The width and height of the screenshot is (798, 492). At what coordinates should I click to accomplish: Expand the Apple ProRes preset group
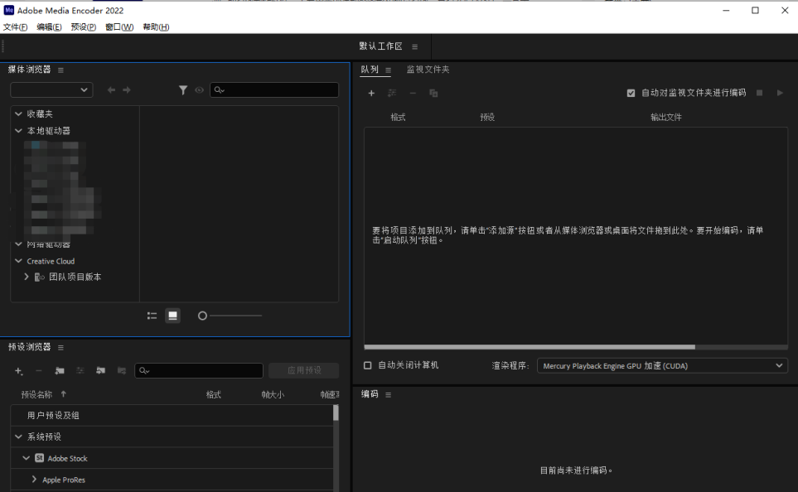click(x=34, y=480)
